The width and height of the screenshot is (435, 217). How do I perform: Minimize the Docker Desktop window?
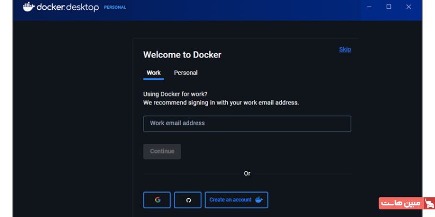[x=369, y=7]
